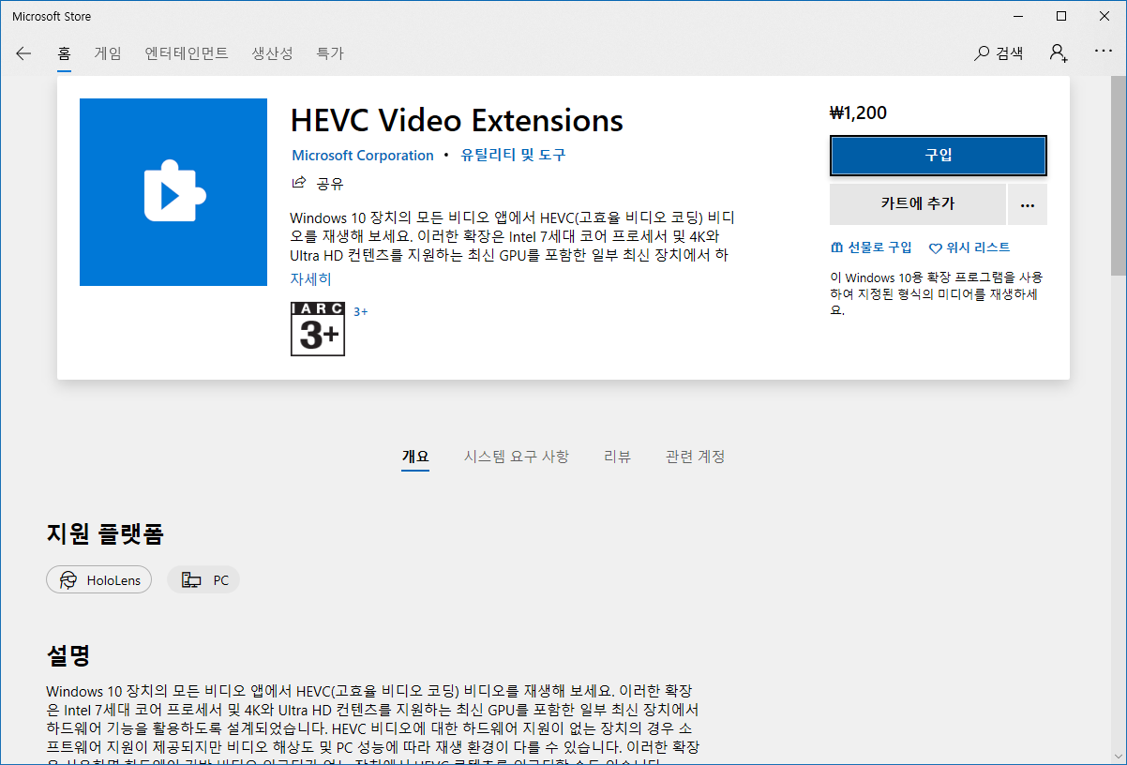This screenshot has height=765, width=1127.
Task: Select the 생산성 tab
Action: click(272, 53)
